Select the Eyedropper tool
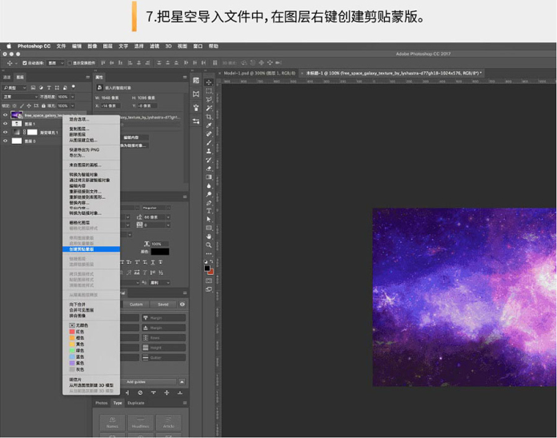Viewport: 557px width, 438px height. [209, 125]
